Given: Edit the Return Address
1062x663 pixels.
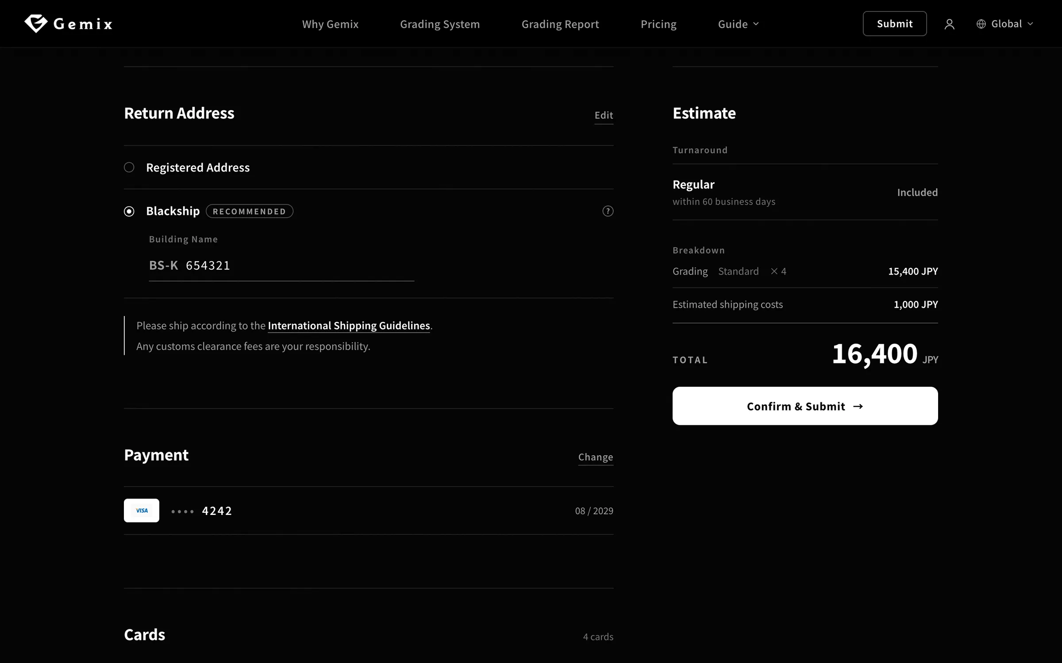Looking at the screenshot, I should (604, 115).
